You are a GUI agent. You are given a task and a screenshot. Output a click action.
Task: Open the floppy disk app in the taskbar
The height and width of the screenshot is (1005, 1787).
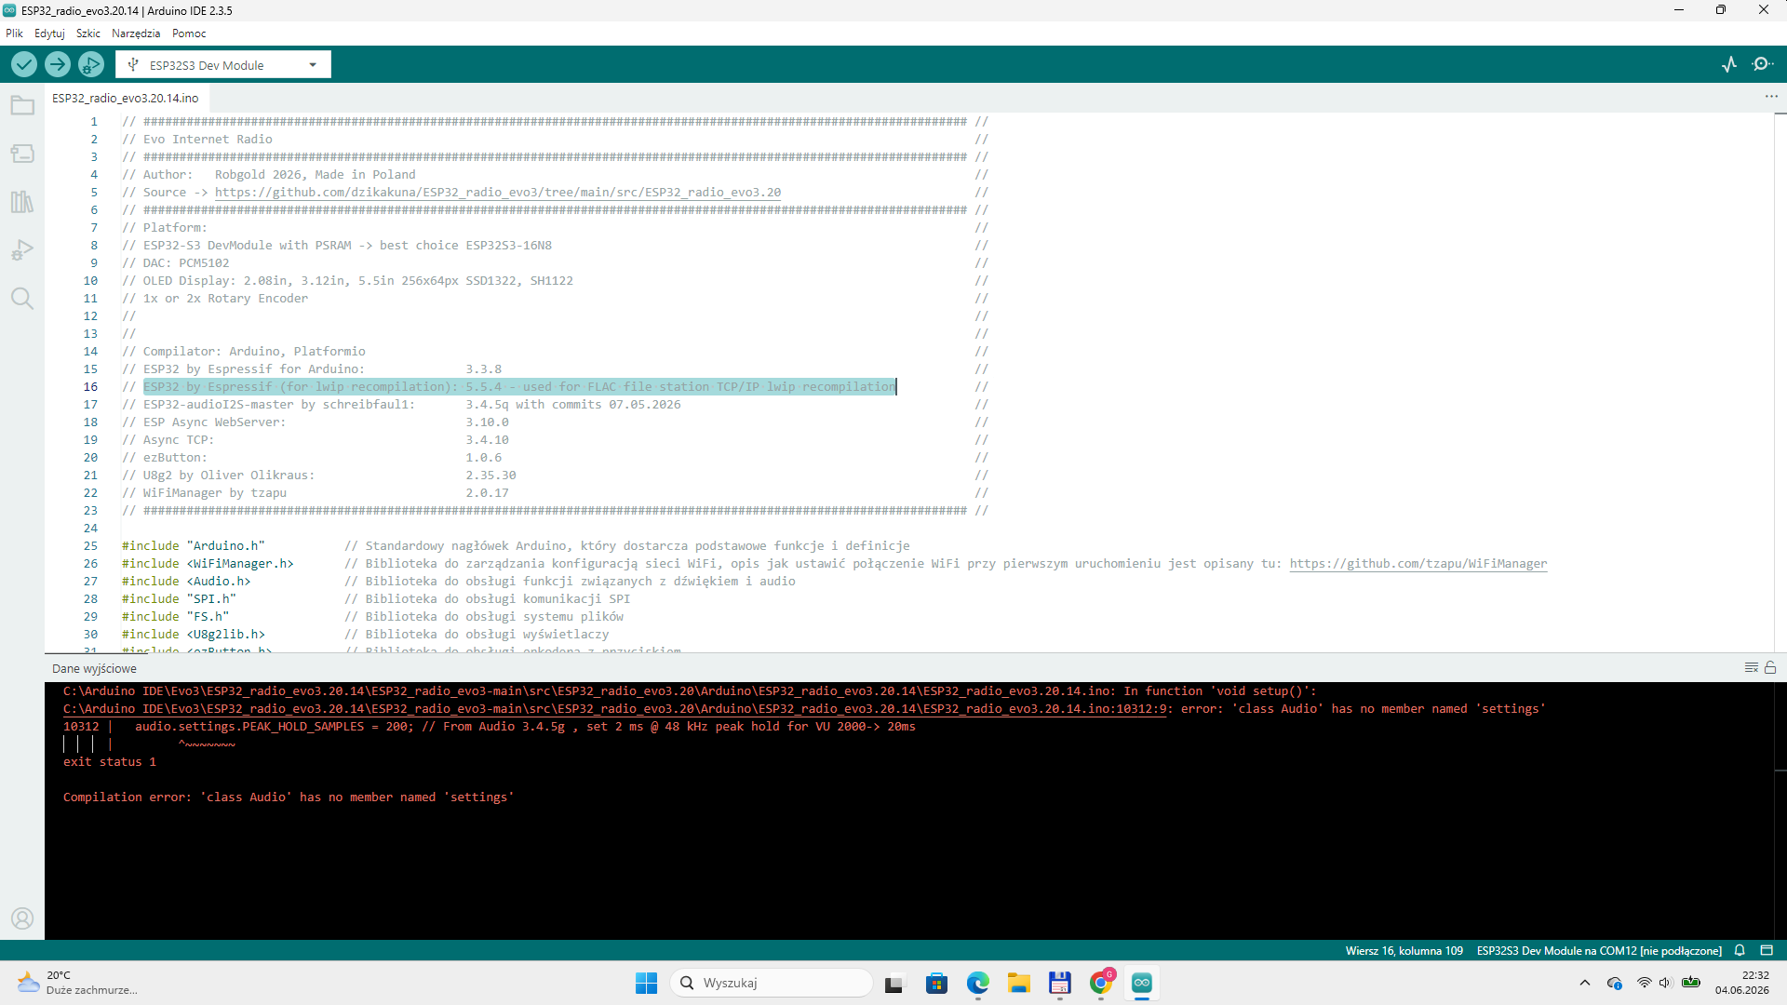[x=1060, y=983]
